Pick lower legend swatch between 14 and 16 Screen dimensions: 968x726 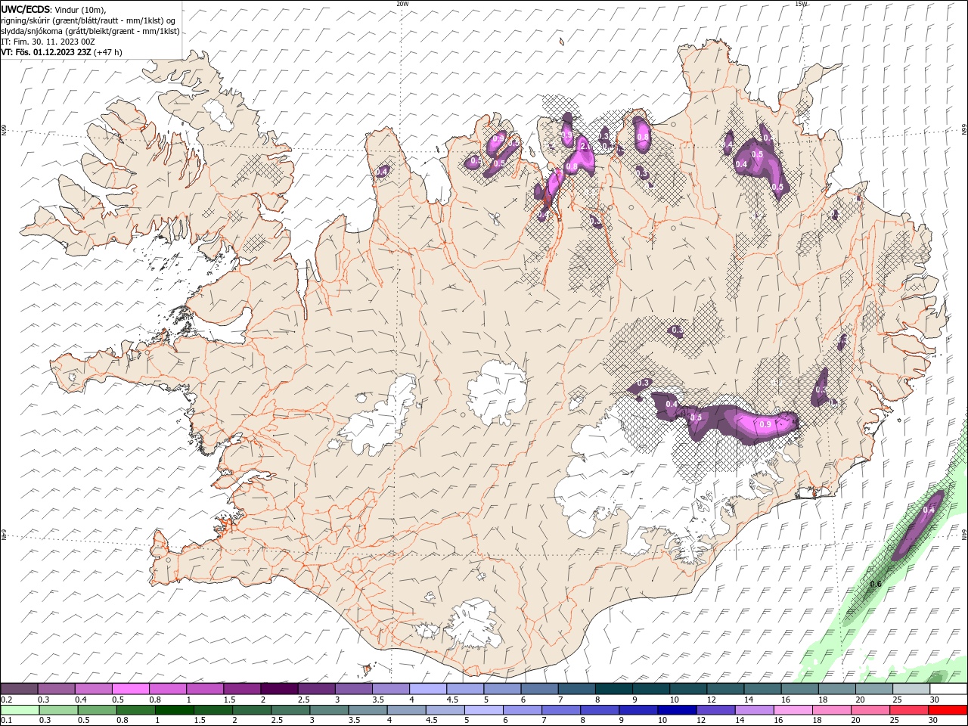pyautogui.click(x=755, y=710)
